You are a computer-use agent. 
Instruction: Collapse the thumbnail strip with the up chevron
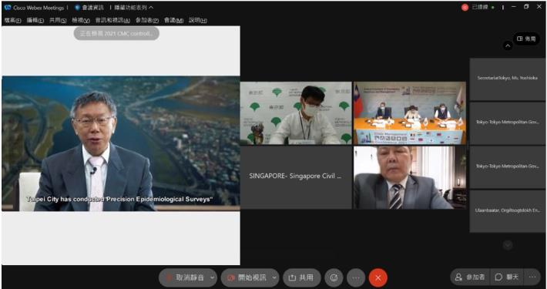coord(508,45)
